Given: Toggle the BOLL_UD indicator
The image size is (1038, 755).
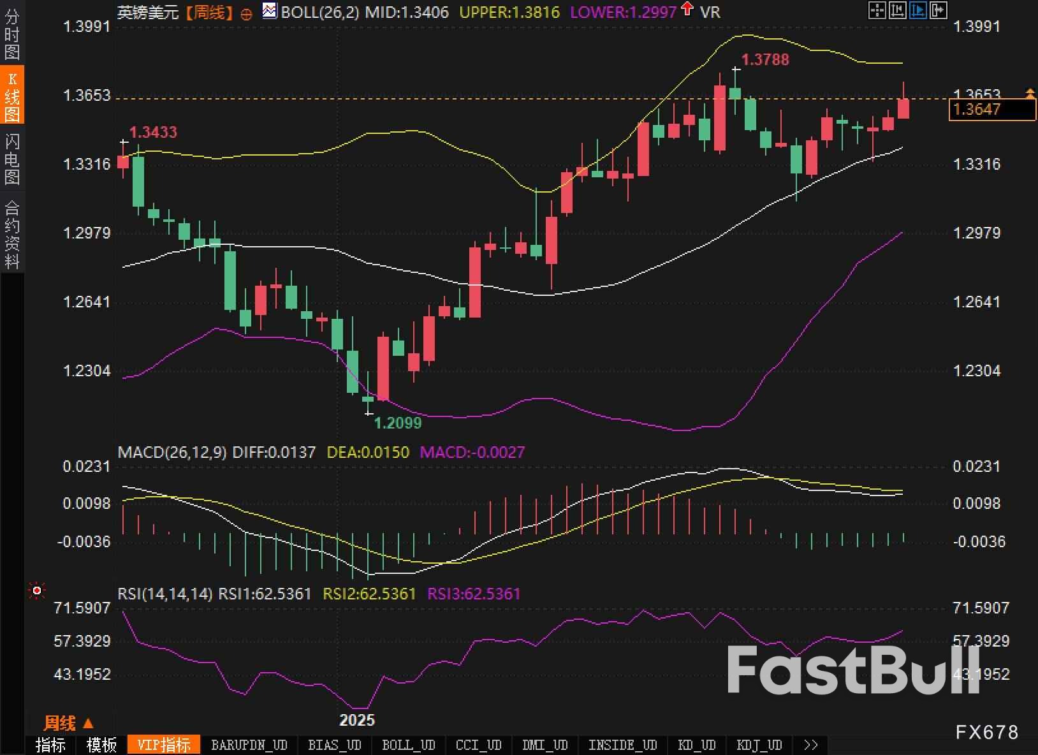Looking at the screenshot, I should tap(408, 745).
